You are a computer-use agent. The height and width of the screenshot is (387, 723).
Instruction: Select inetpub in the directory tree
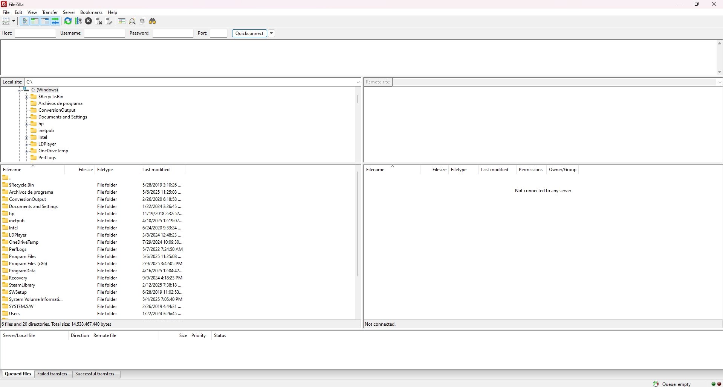pos(46,131)
